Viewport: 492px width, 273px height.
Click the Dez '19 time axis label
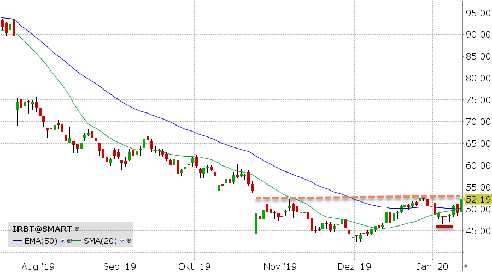click(x=354, y=267)
